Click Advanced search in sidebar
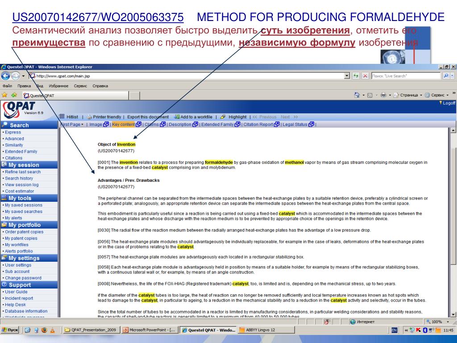Viewport: 457px width, 343px height. (x=14, y=138)
